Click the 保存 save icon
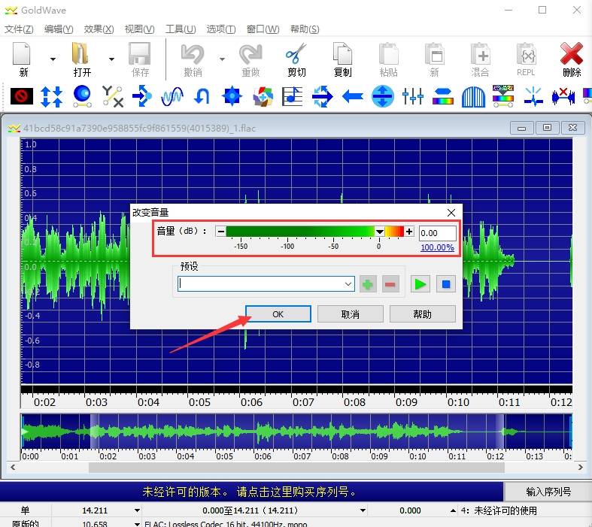Viewport: 592px width, 527px height. (140, 54)
